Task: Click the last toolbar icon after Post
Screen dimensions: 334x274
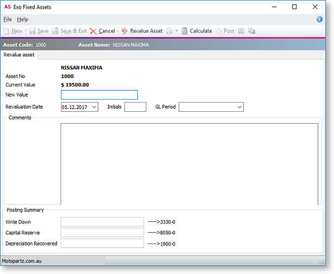Action: [251, 31]
